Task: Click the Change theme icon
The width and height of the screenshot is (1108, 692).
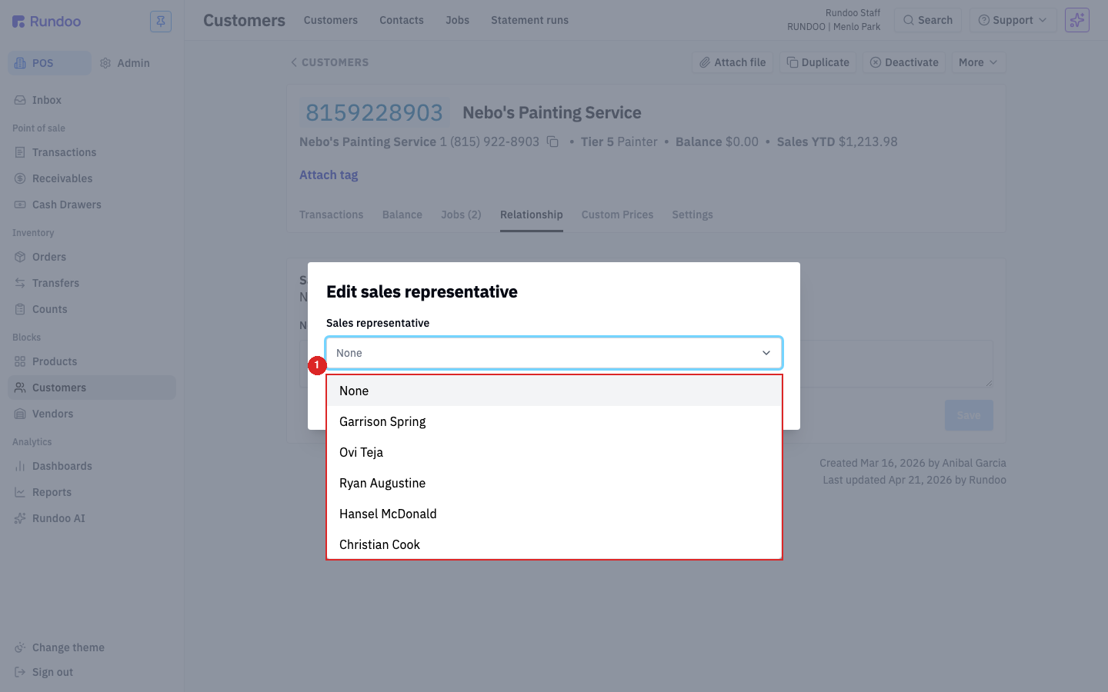Action: pyautogui.click(x=20, y=647)
